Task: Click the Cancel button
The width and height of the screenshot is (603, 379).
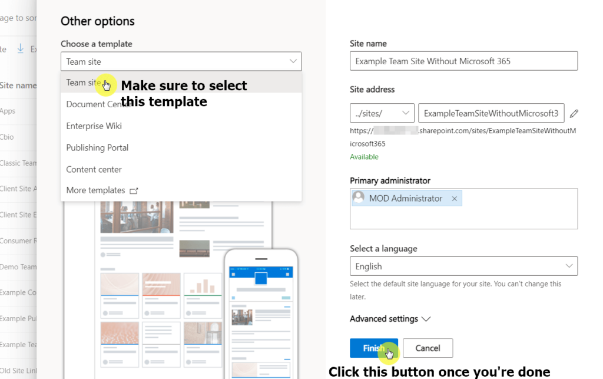Action: 428,348
